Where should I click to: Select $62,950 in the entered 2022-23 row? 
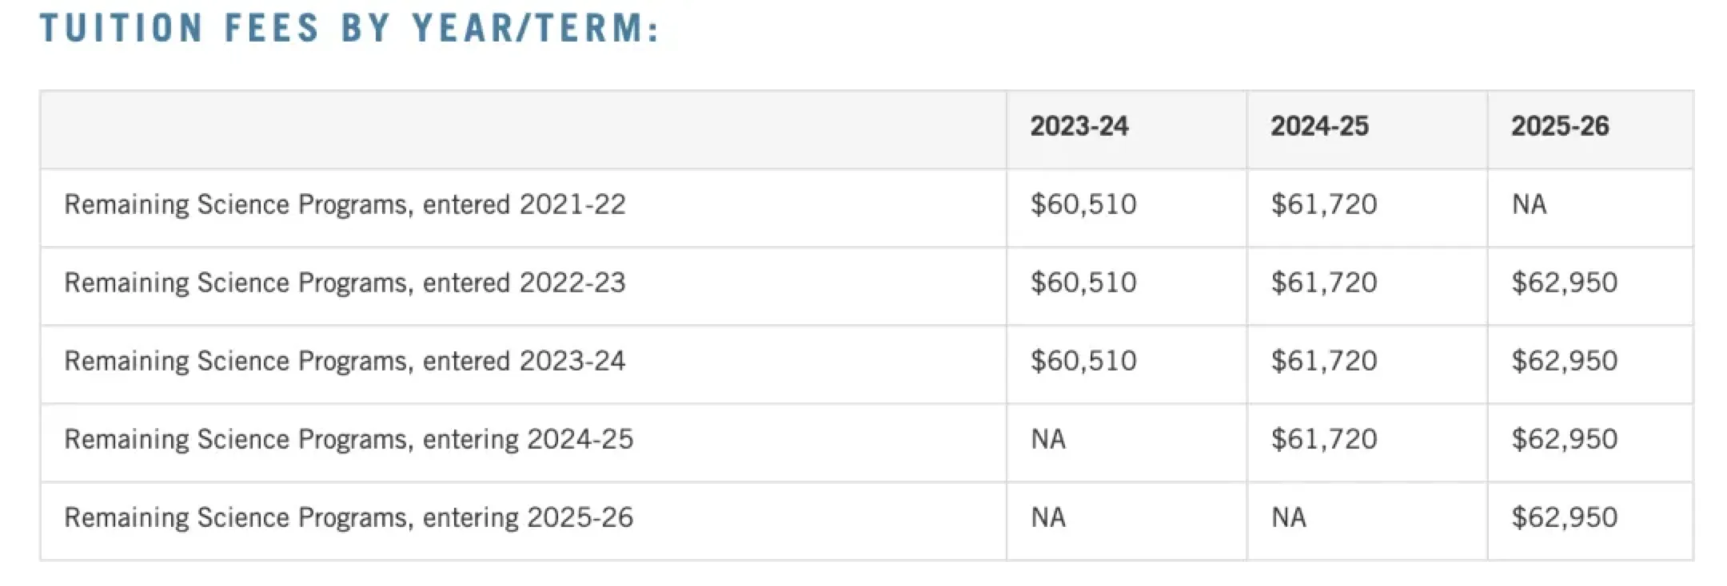(1564, 283)
